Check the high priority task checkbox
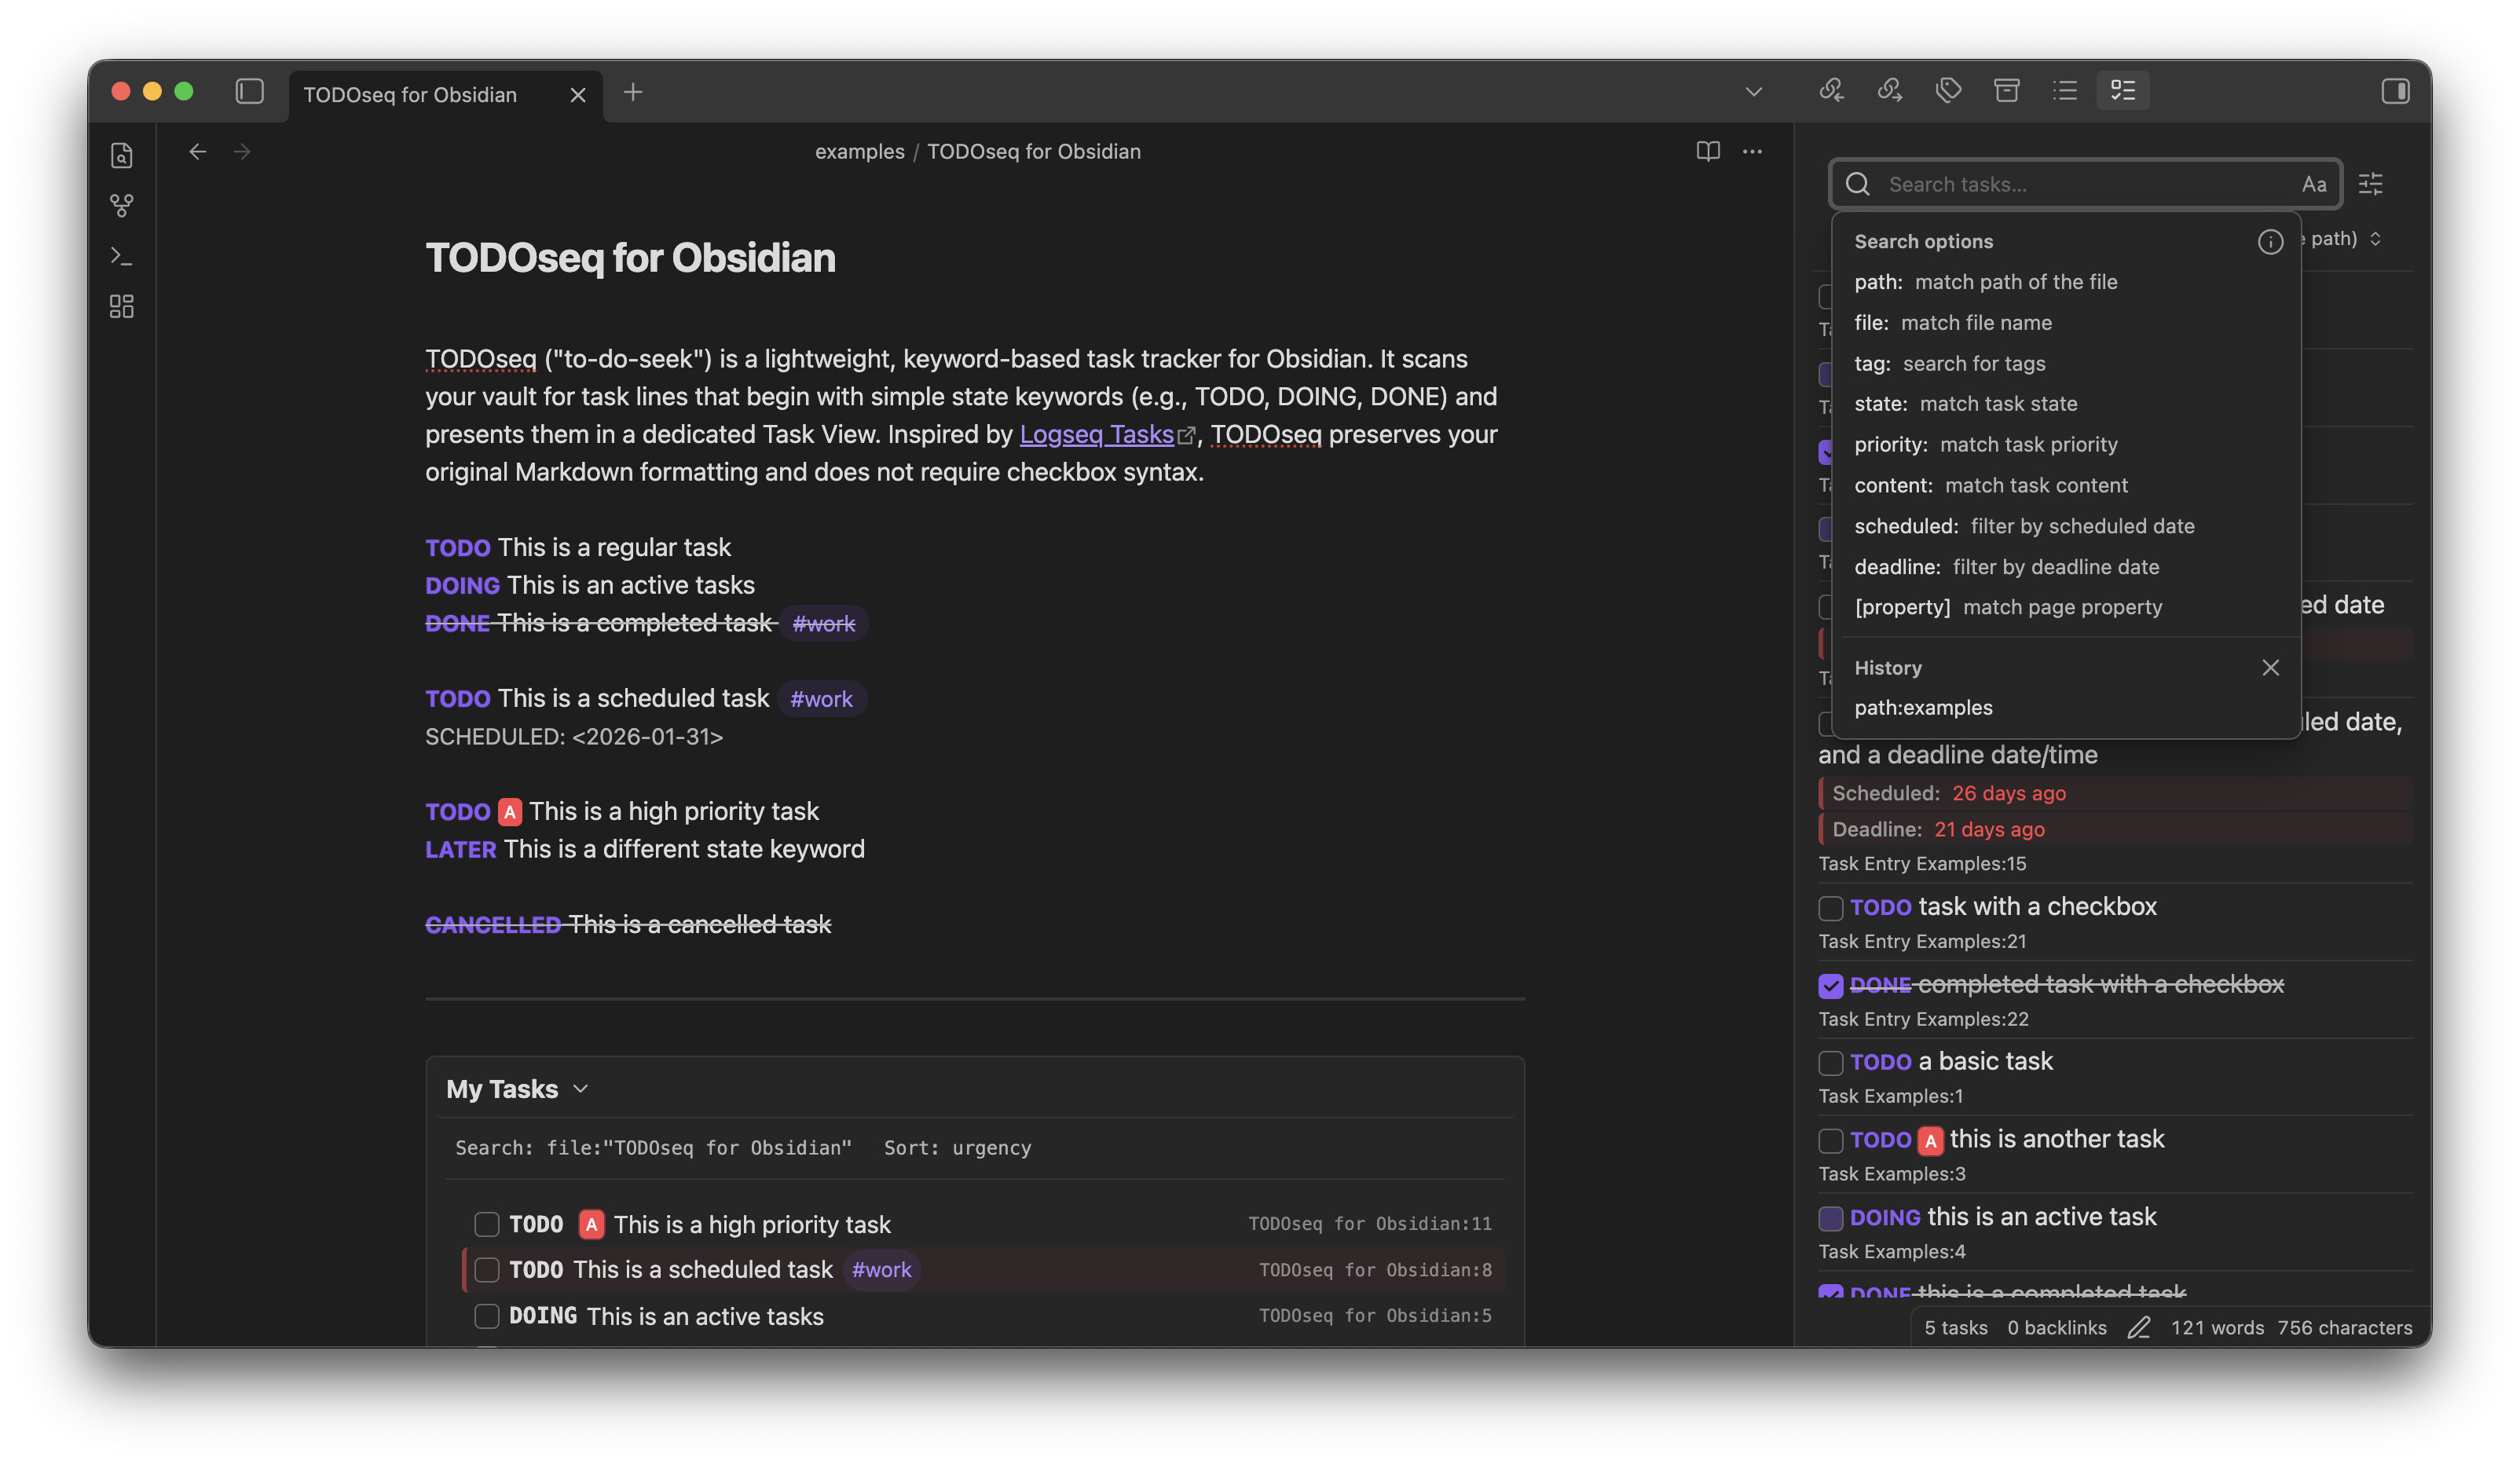Image resolution: width=2520 pixels, height=1464 pixels. click(486, 1224)
